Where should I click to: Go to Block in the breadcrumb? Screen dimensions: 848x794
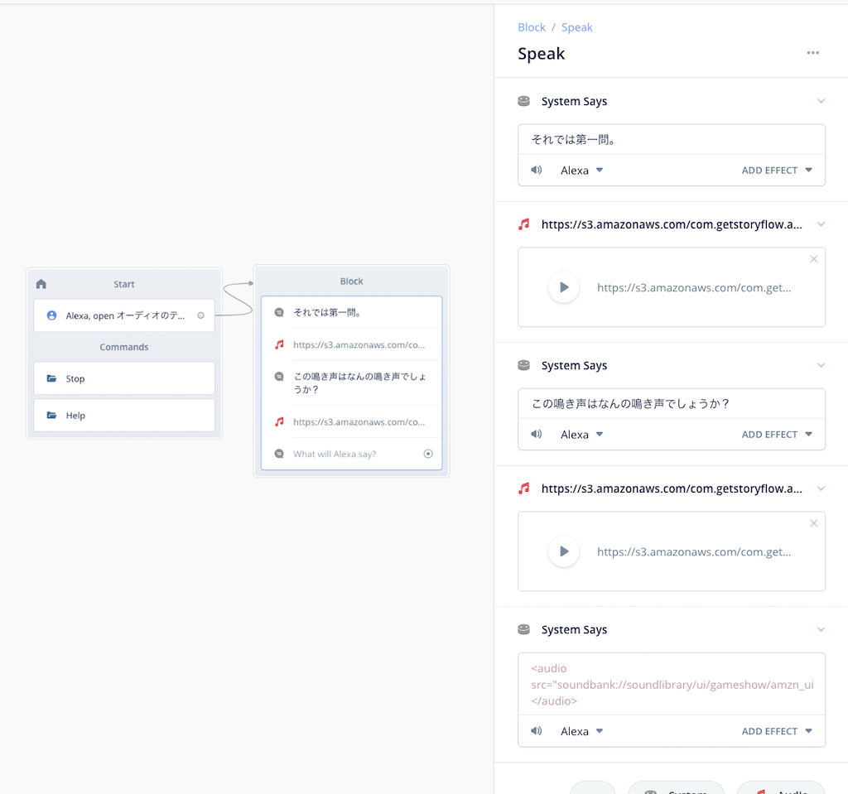point(532,27)
